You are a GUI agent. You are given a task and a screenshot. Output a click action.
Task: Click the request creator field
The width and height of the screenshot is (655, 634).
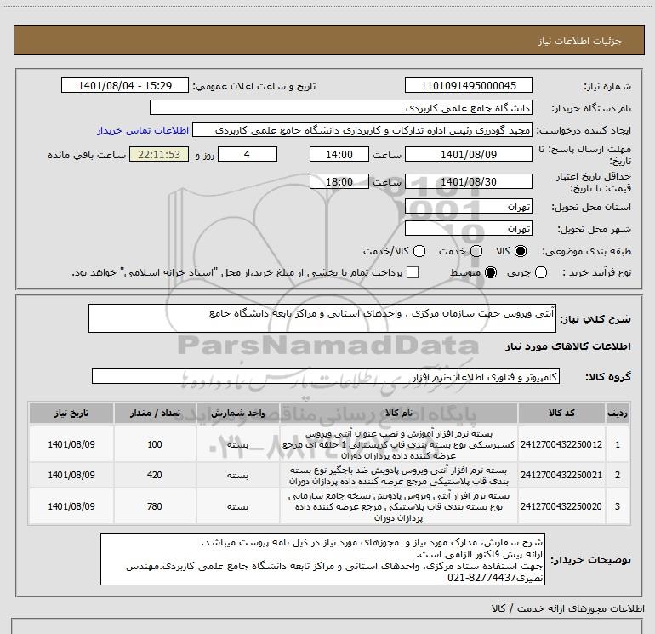click(x=362, y=130)
